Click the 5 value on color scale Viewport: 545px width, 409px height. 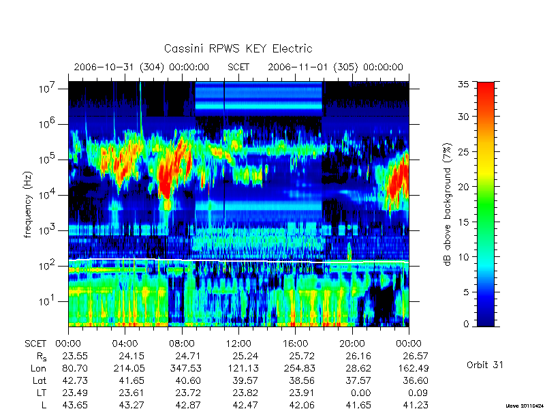point(466,292)
